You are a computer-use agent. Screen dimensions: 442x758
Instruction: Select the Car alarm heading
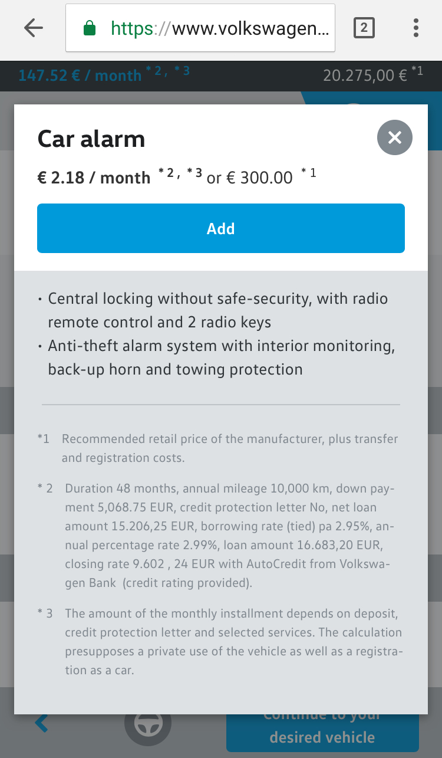click(x=91, y=139)
